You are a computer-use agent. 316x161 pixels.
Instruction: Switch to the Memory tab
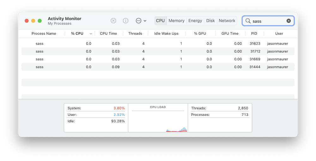pos(176,21)
